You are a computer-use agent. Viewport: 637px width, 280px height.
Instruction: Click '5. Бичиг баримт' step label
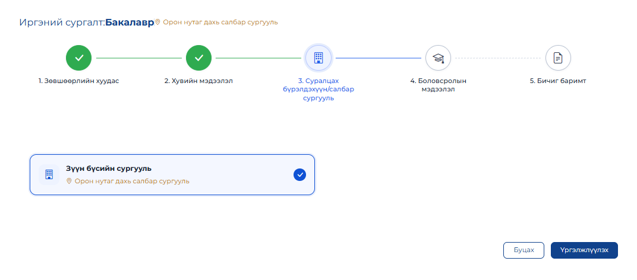pyautogui.click(x=558, y=81)
